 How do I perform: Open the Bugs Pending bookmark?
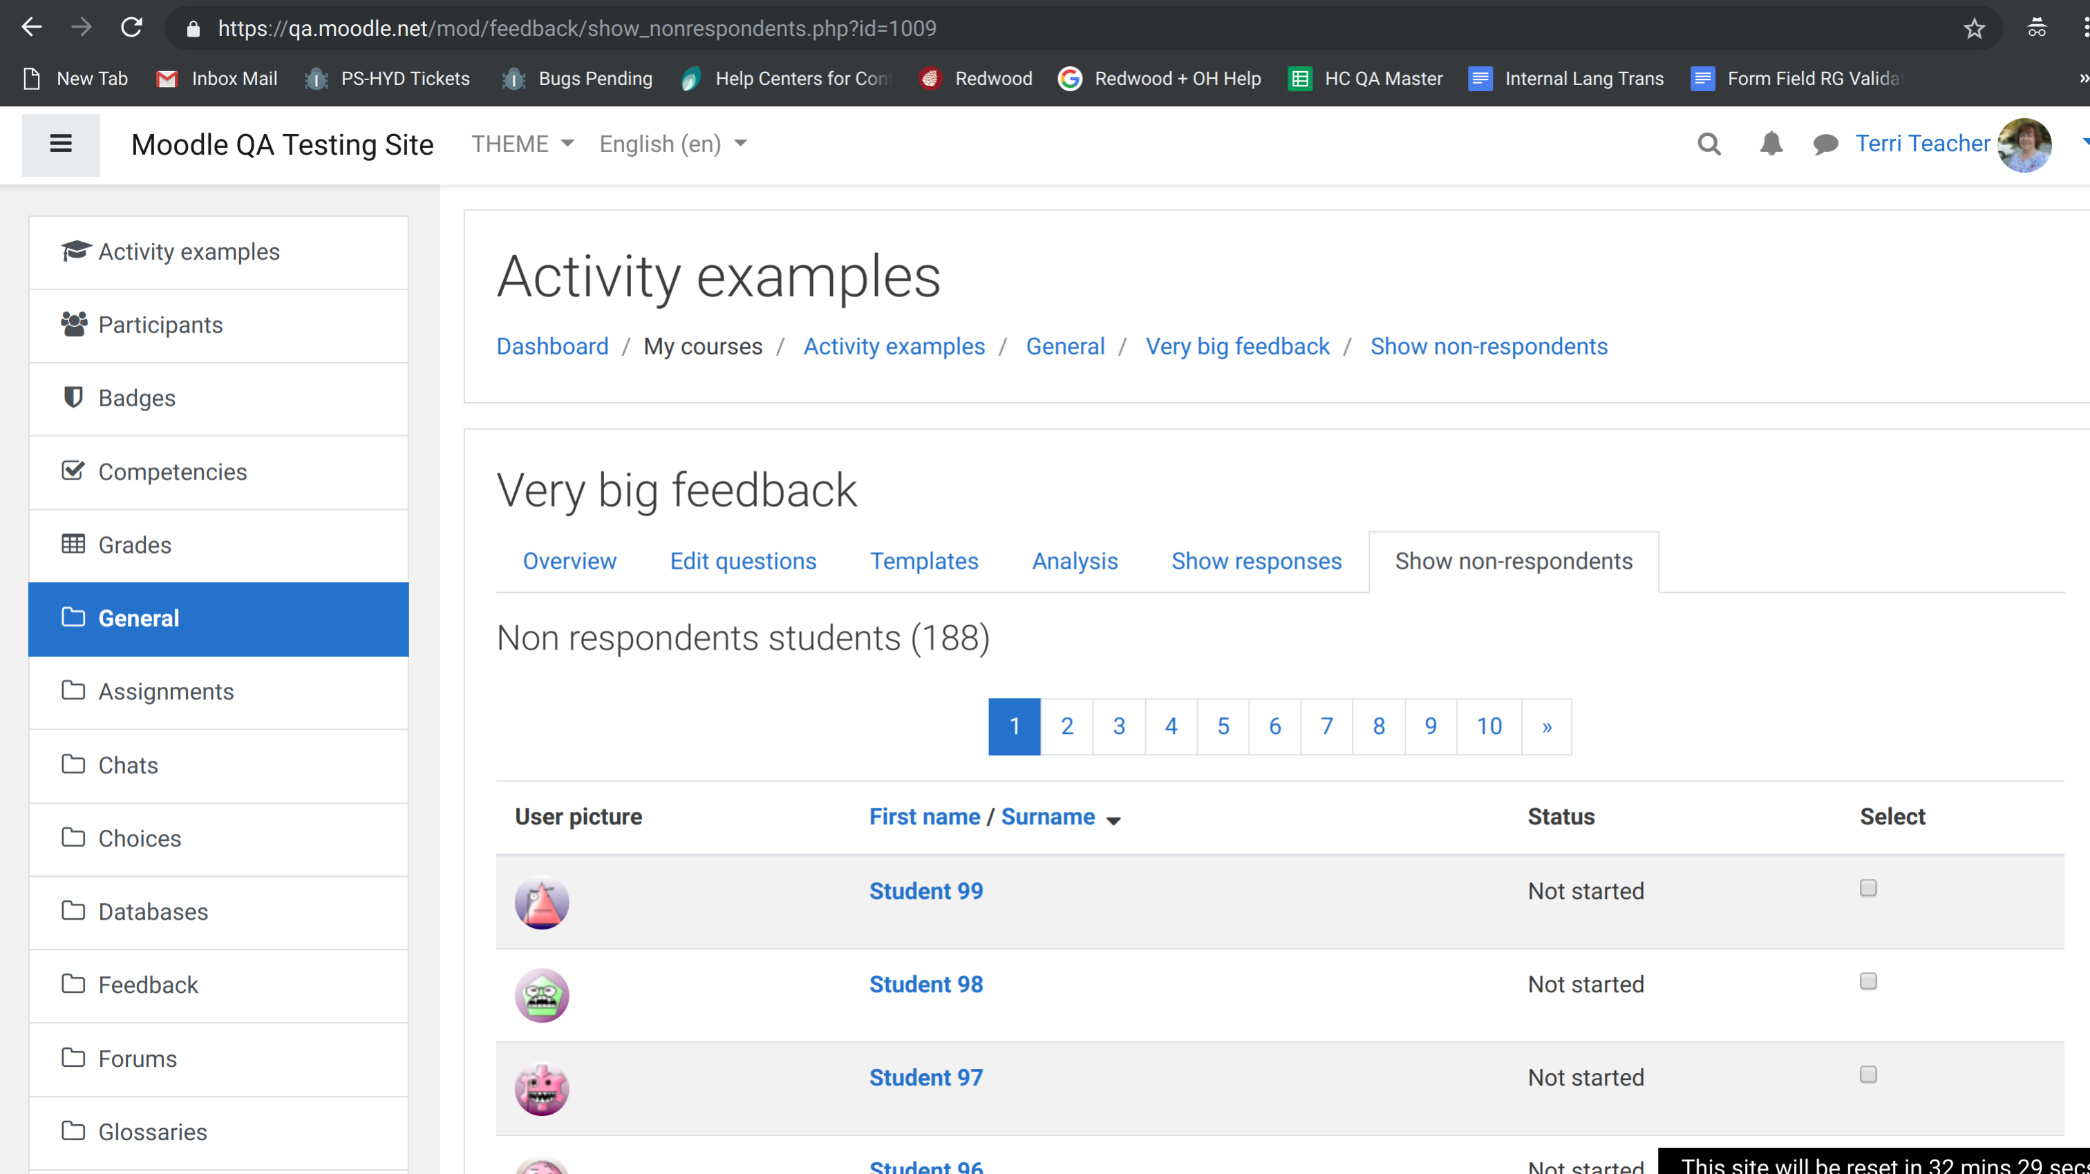tap(577, 79)
